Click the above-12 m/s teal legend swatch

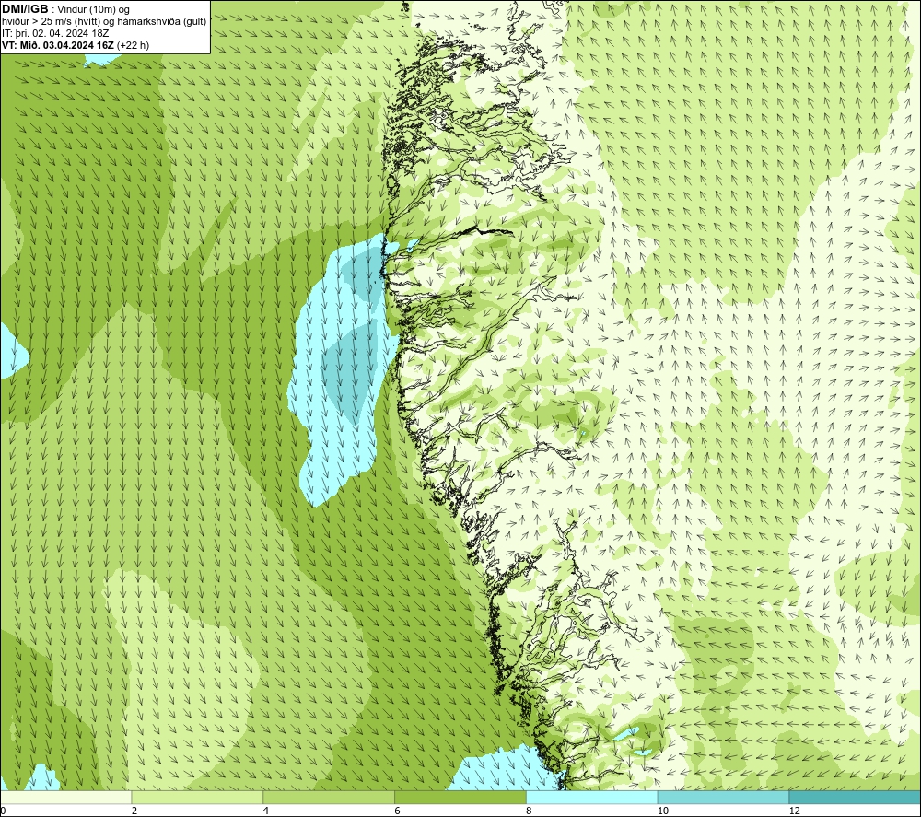point(856,797)
